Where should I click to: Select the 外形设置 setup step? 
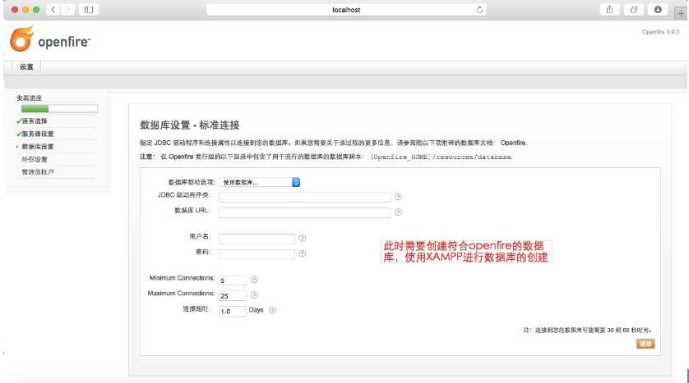tap(35, 159)
